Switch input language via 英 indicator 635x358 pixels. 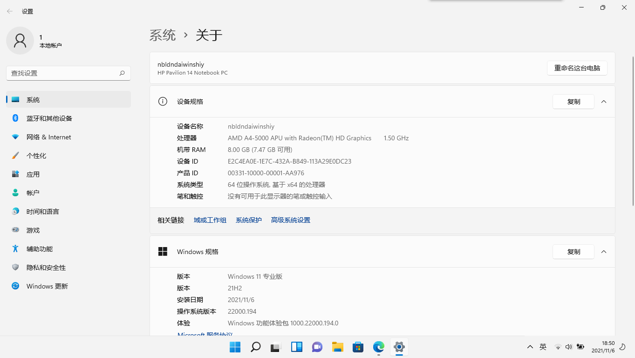point(543,347)
